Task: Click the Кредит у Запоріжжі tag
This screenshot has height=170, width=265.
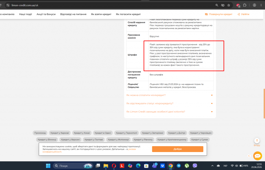Action: [153, 133]
